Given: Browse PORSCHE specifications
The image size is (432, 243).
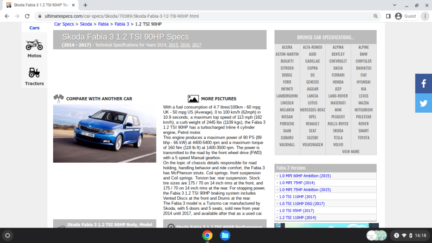Looking at the screenshot, I should pyautogui.click(x=287, y=124).
